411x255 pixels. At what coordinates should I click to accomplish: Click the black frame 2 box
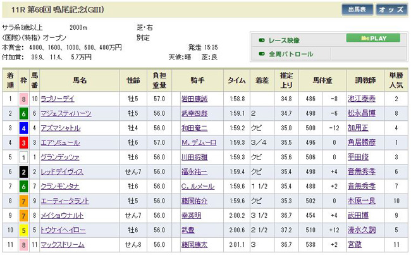click(x=23, y=171)
